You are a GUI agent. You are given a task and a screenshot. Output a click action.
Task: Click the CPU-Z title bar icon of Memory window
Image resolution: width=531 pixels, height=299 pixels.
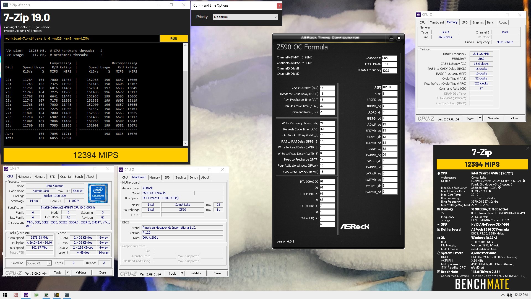tap(418, 15)
